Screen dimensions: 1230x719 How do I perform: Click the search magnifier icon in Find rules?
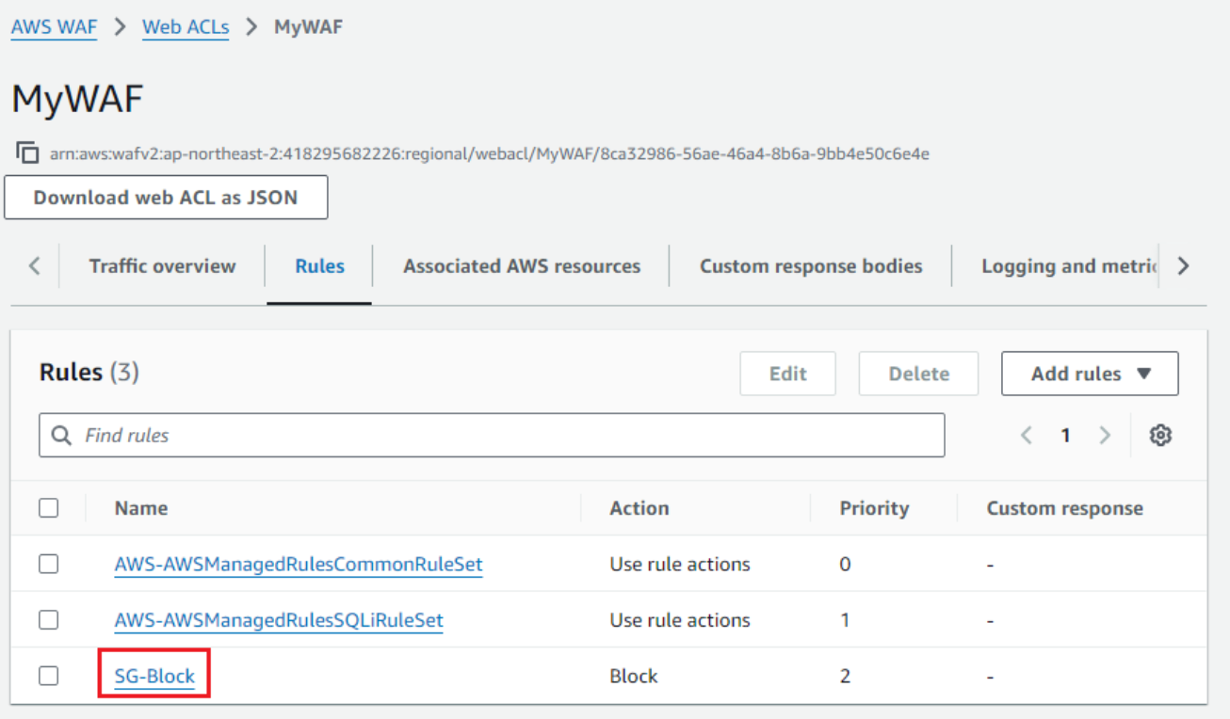(x=61, y=436)
